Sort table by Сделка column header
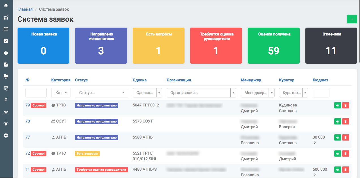The width and height of the screenshot is (360, 178). pos(140,80)
